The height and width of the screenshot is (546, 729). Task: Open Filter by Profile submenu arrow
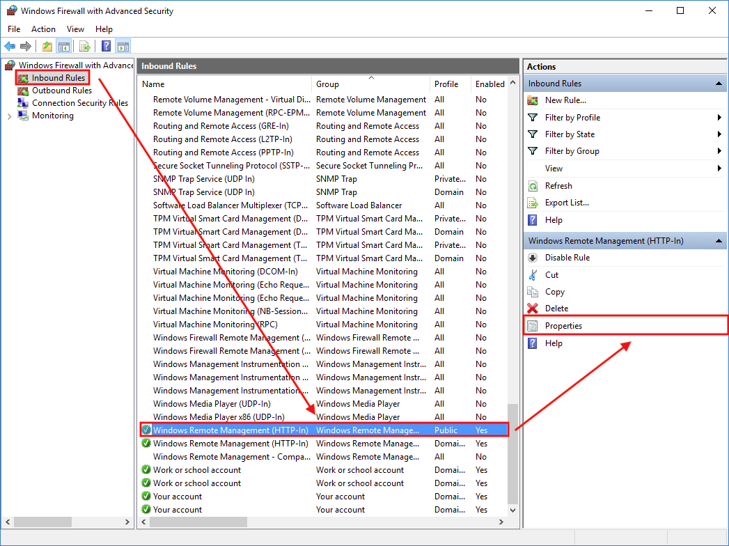(720, 118)
